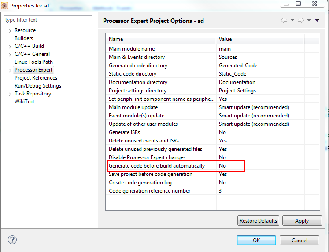Toggle Delete unused events and ISRs value
The width and height of the screenshot is (329, 252).
260,141
